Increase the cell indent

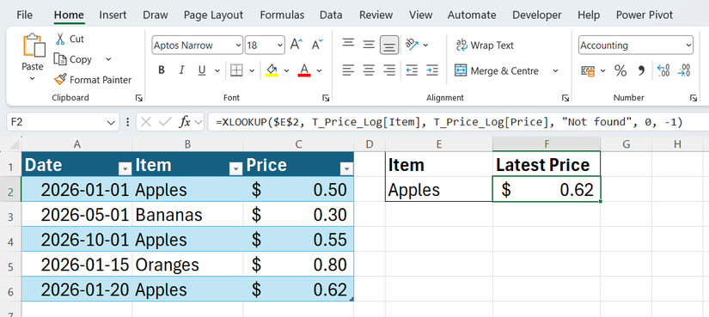[x=432, y=70]
